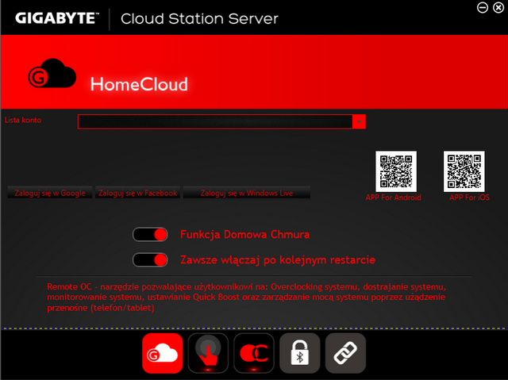
Task: Open the Bluetooth auto lock icon
Action: 300,353
